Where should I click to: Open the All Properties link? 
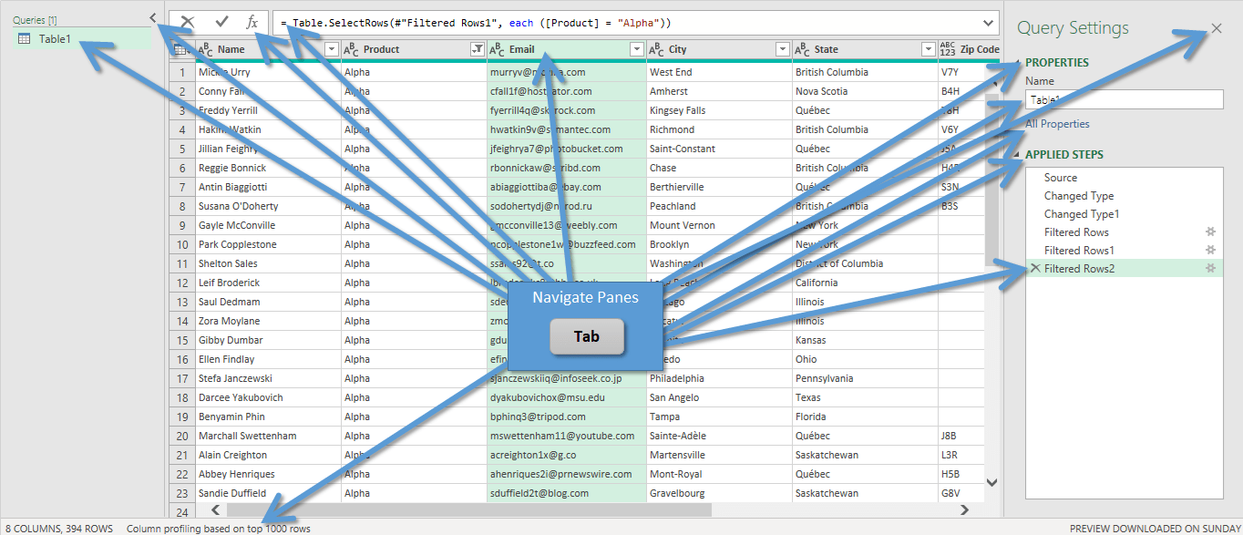(x=1057, y=124)
